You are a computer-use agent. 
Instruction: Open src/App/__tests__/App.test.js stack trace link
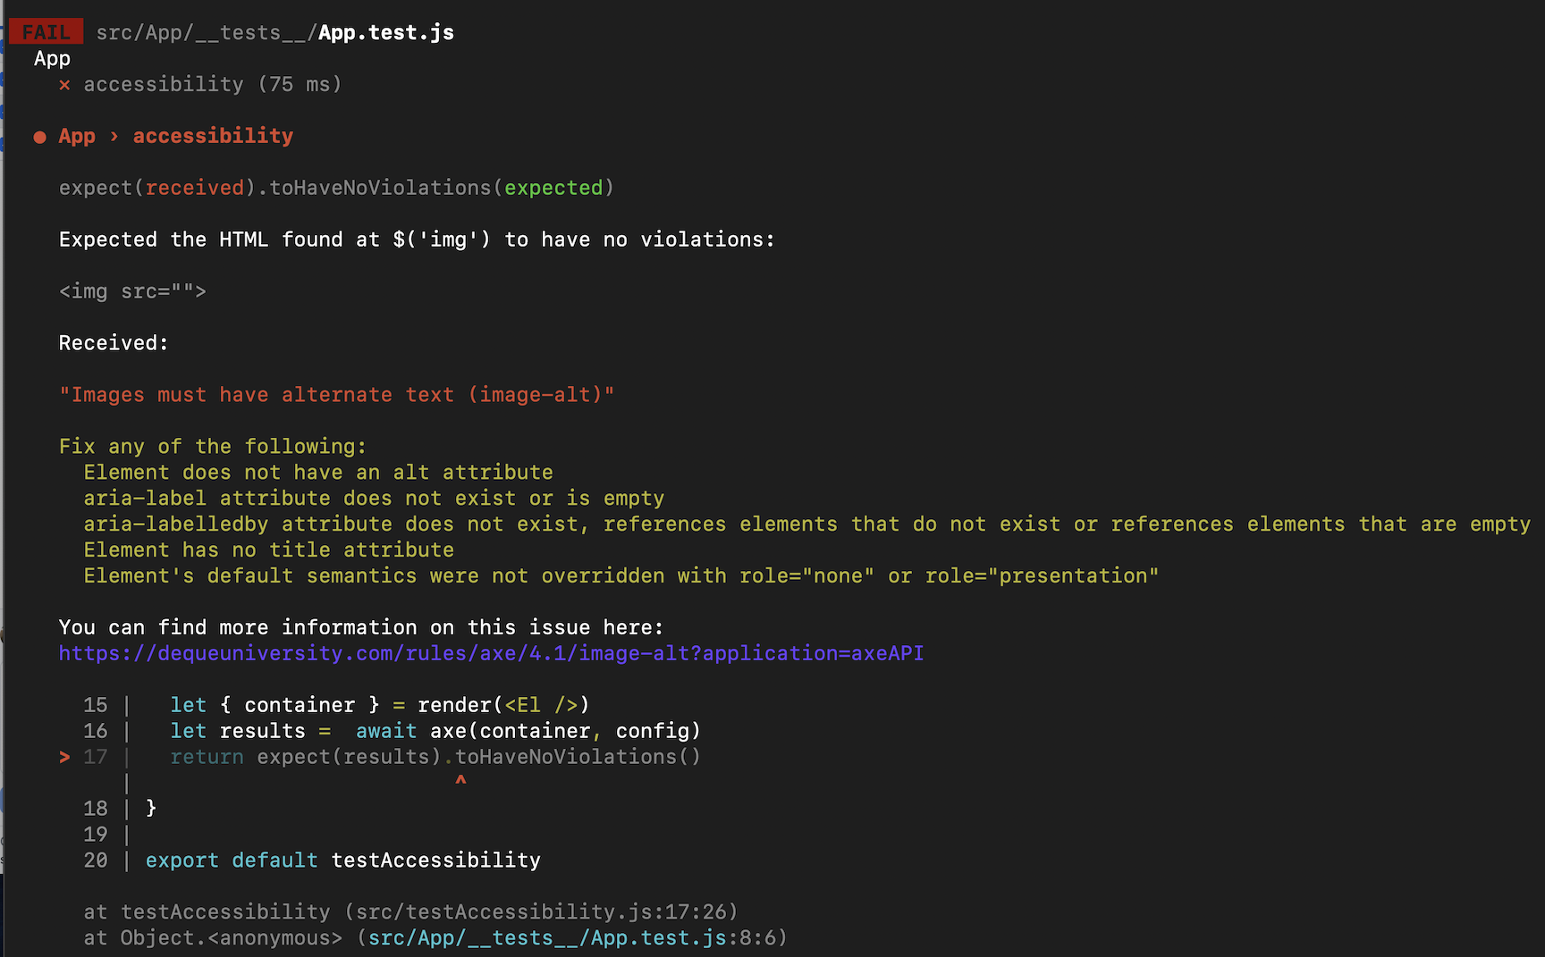point(547,937)
